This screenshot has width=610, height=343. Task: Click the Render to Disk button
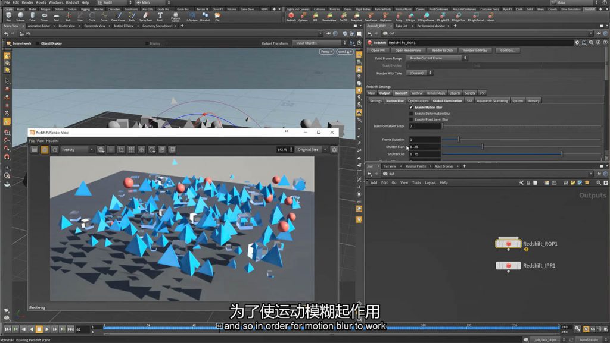click(x=442, y=51)
